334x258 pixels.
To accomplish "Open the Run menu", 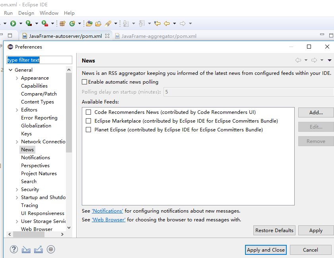I will [x=8, y=13].
